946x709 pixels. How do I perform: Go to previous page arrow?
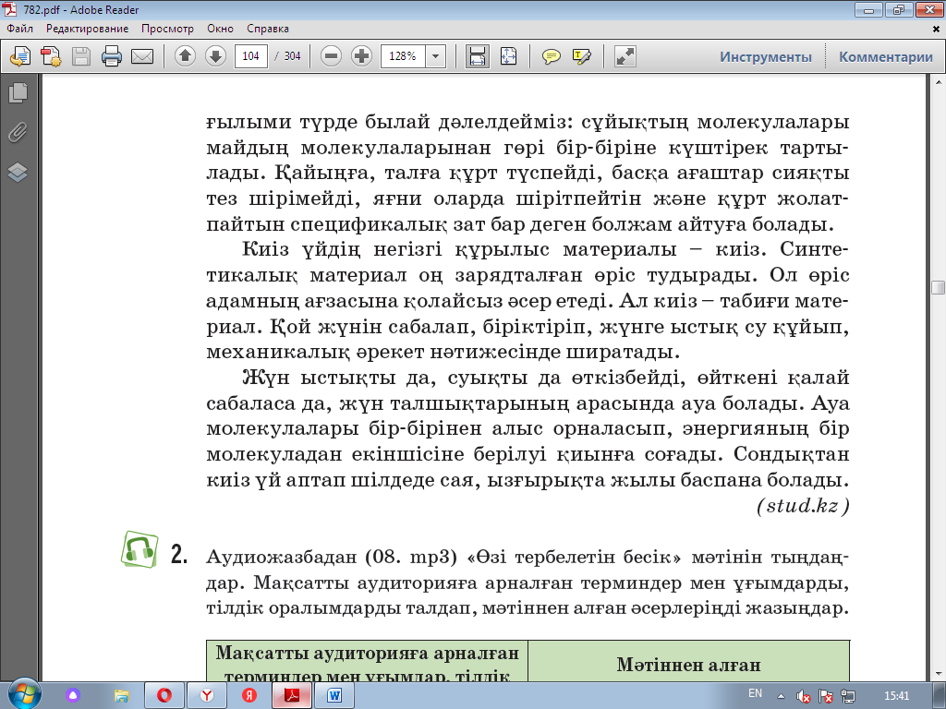[185, 56]
